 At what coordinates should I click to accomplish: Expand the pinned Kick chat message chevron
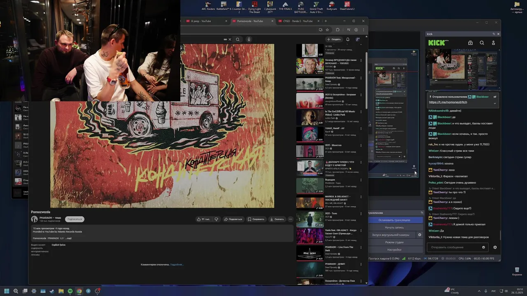click(x=495, y=103)
